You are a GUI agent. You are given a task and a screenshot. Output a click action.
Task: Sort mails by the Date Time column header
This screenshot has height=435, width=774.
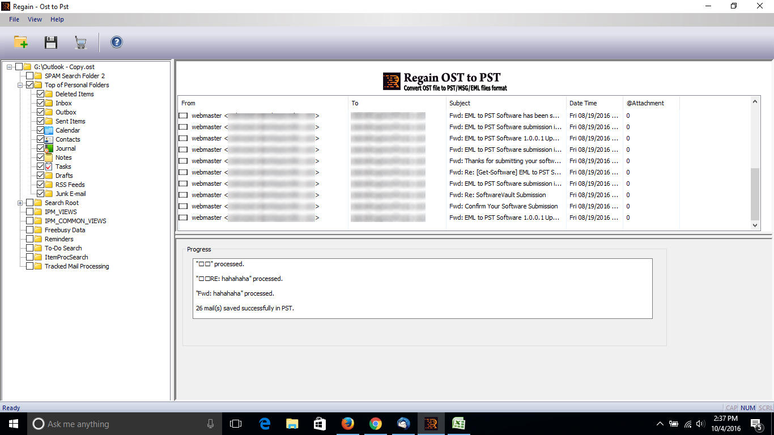tap(594, 103)
